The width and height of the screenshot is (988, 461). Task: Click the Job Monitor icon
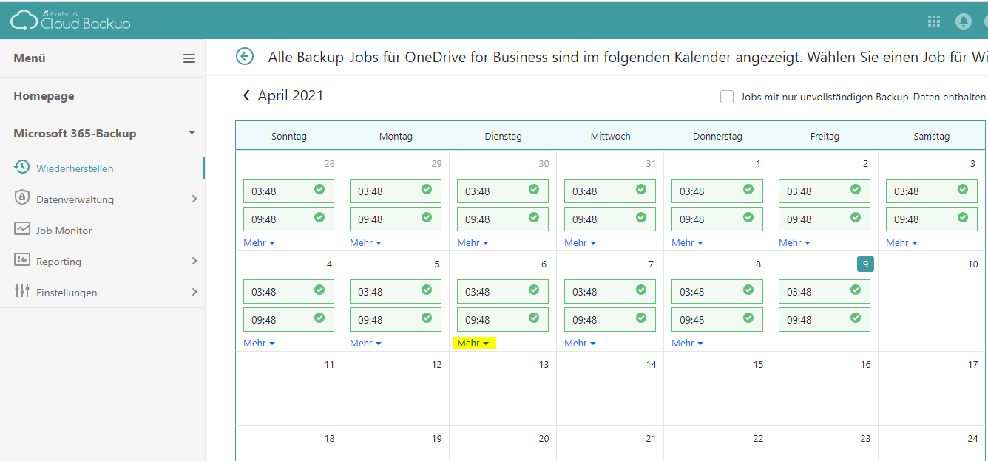coord(22,230)
